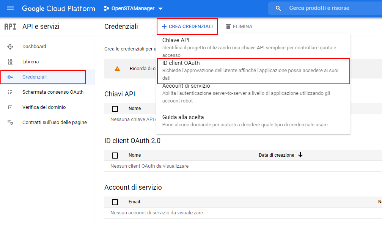382x228 pixels.
Task: Click the Libreria icon in sidebar
Action: (10, 62)
